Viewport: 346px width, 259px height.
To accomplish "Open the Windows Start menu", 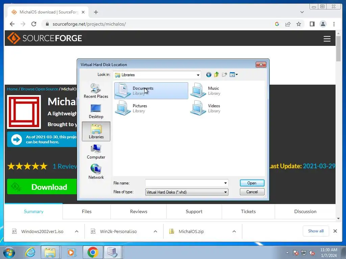I will pyautogui.click(x=9, y=252).
